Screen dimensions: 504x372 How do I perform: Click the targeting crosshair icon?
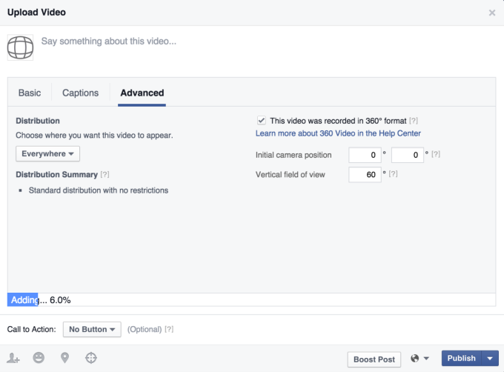pyautogui.click(x=91, y=358)
